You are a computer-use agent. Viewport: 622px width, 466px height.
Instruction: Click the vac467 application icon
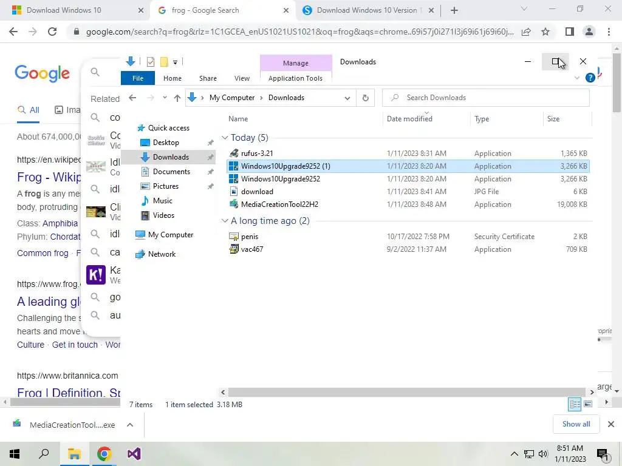point(234,249)
